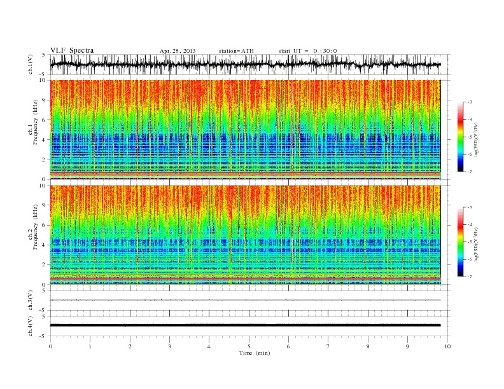Click the 'start UT = 0:30:0' label
Image resolution: width=504 pixels, height=389 pixels.
point(307,51)
